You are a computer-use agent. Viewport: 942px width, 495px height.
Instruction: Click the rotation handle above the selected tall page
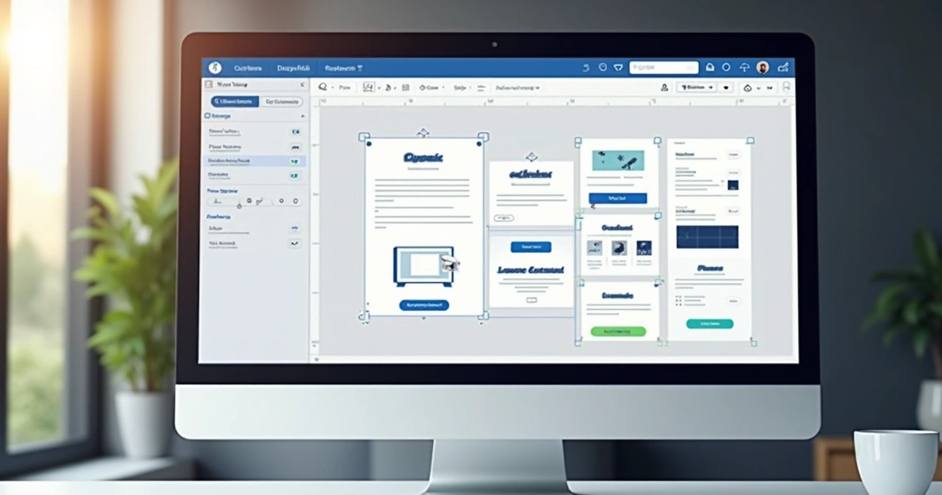pyautogui.click(x=423, y=132)
